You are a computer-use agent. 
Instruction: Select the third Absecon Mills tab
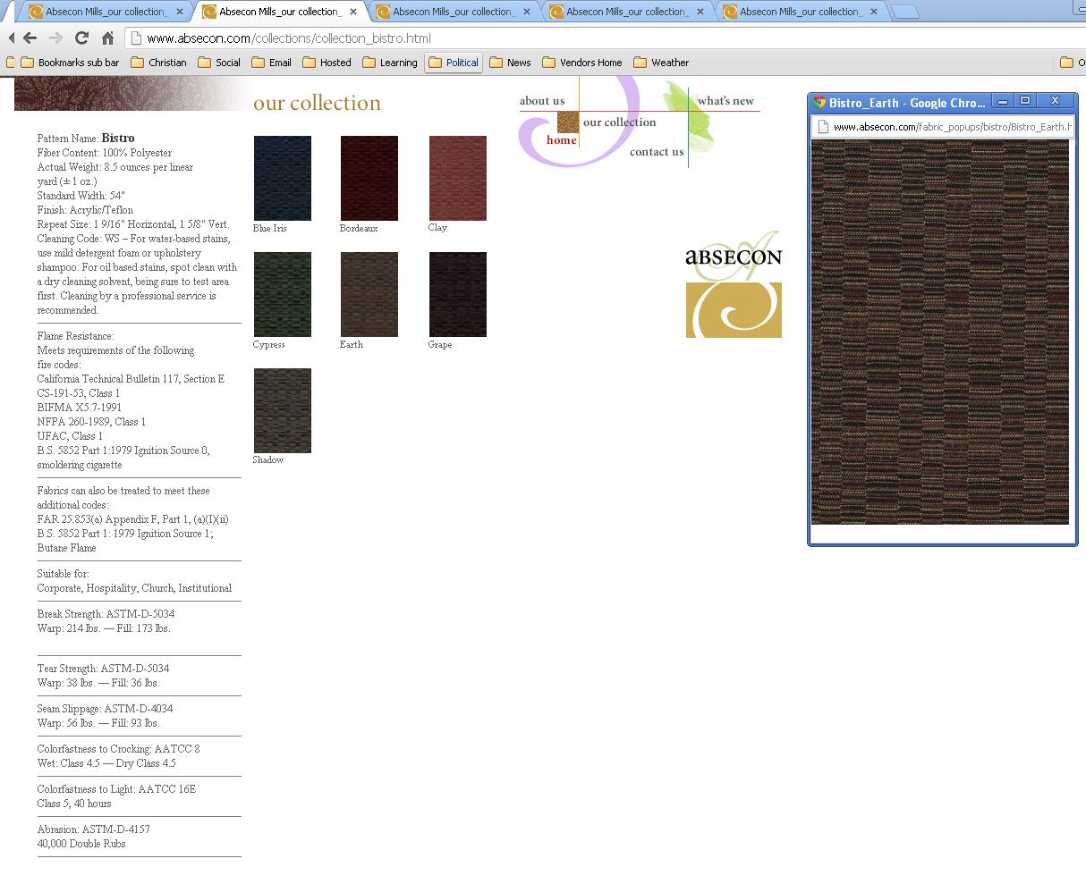pyautogui.click(x=452, y=12)
